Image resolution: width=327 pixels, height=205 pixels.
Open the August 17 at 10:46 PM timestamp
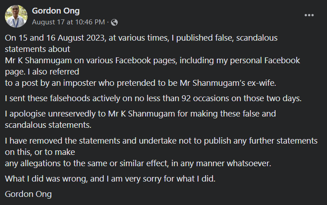pyautogui.click(x=69, y=22)
